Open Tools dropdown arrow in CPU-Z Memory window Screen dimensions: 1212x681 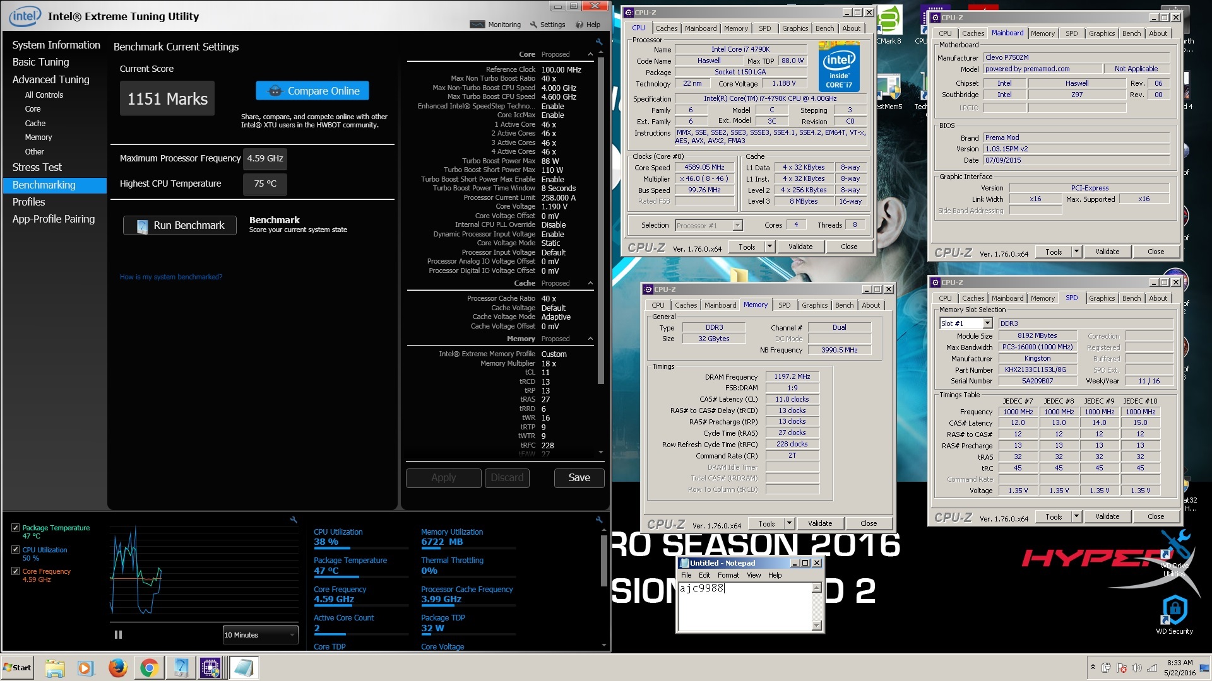coord(789,523)
